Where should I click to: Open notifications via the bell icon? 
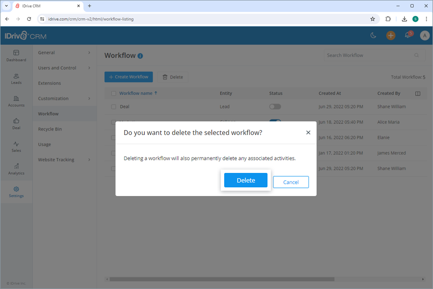click(408, 35)
